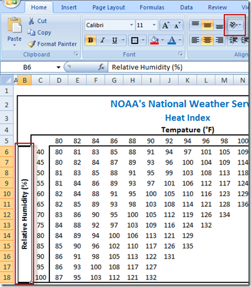251x287 pixels.
Task: Expand the Name Box dropdown arrow
Action: 58,67
